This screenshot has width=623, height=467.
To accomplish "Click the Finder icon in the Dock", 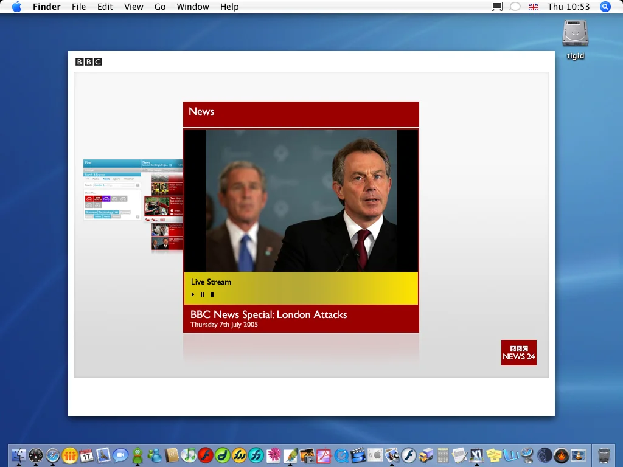I will [x=19, y=455].
